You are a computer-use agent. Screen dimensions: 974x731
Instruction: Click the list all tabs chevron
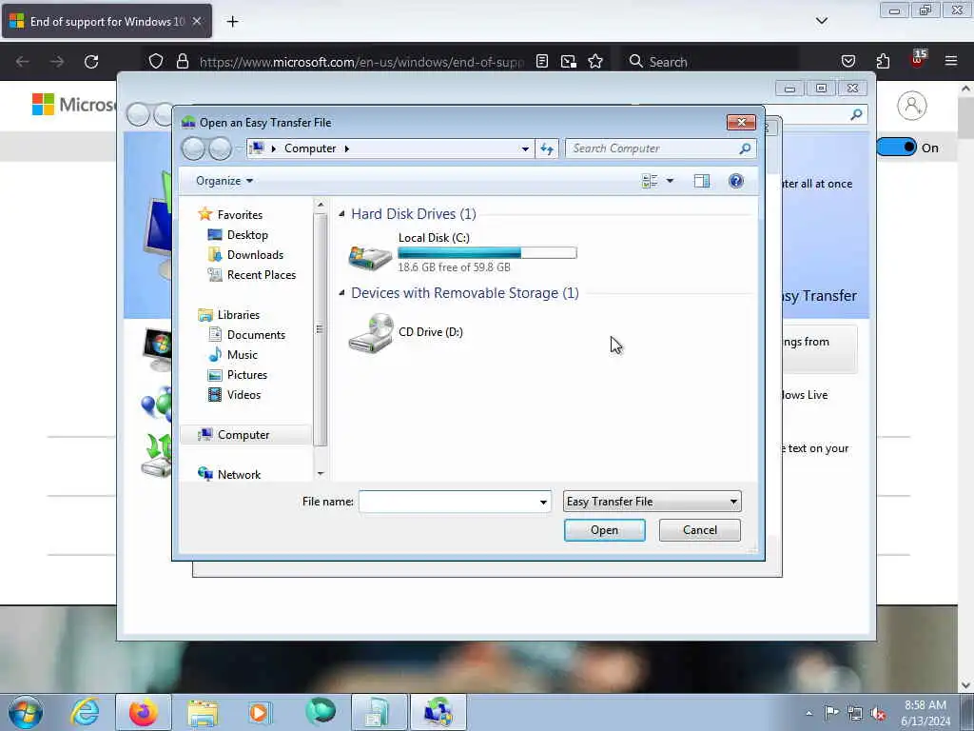point(821,21)
